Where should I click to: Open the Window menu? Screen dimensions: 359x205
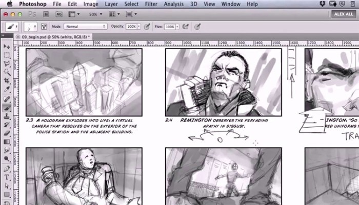pos(231,4)
